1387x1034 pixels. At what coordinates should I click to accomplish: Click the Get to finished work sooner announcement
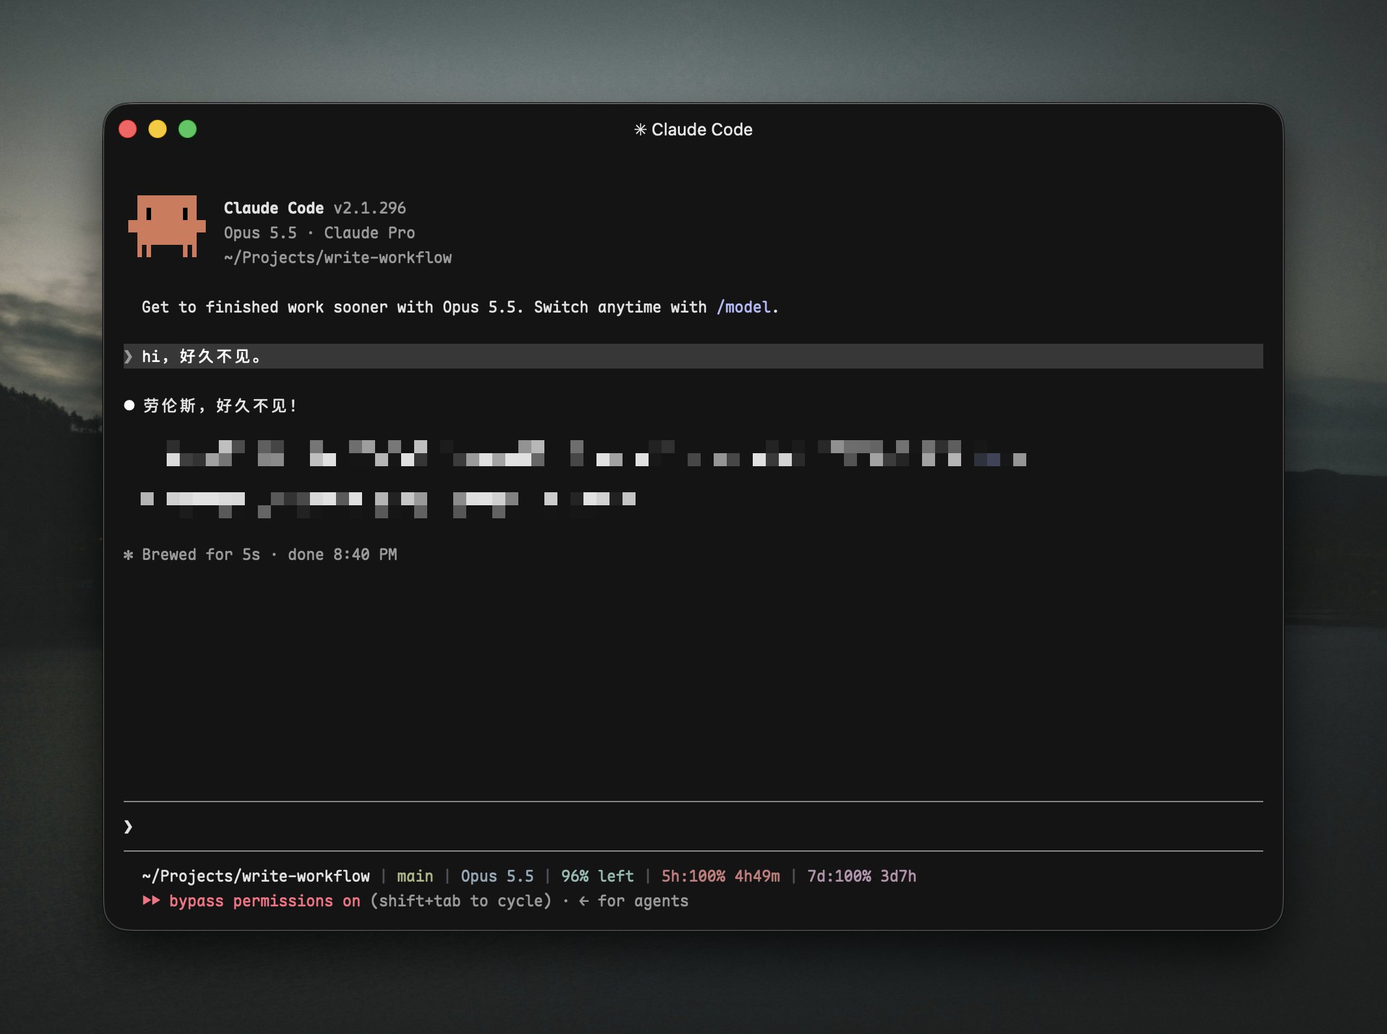click(x=460, y=307)
